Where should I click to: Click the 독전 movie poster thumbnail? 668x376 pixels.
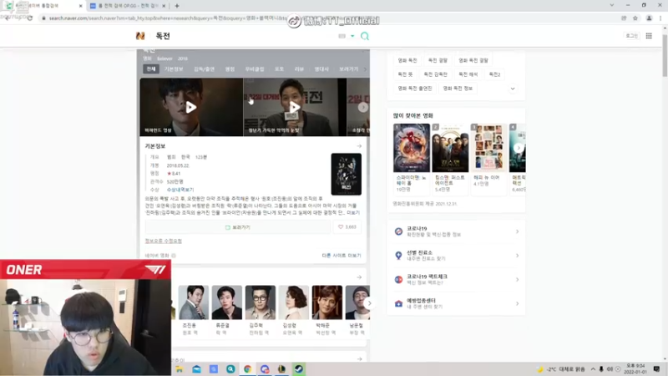coord(346,174)
